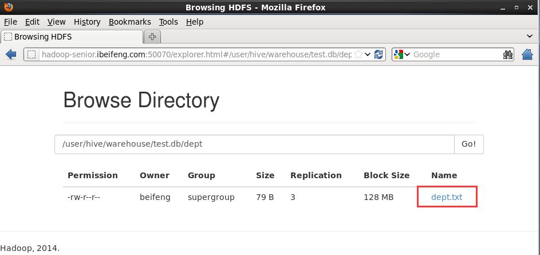Open the History menu
This screenshot has width=540, height=255.
pos(87,22)
